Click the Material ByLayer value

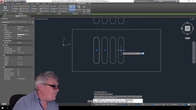tap(19, 43)
